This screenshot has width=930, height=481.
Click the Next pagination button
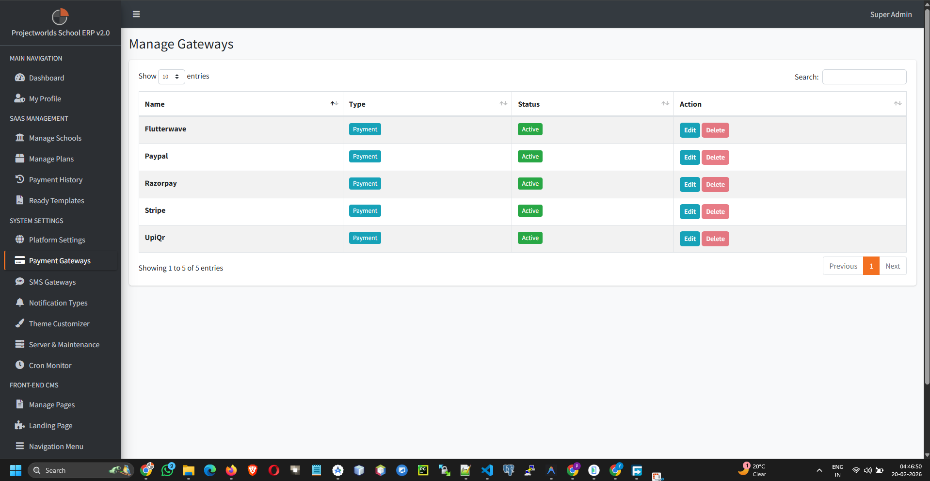tap(893, 266)
